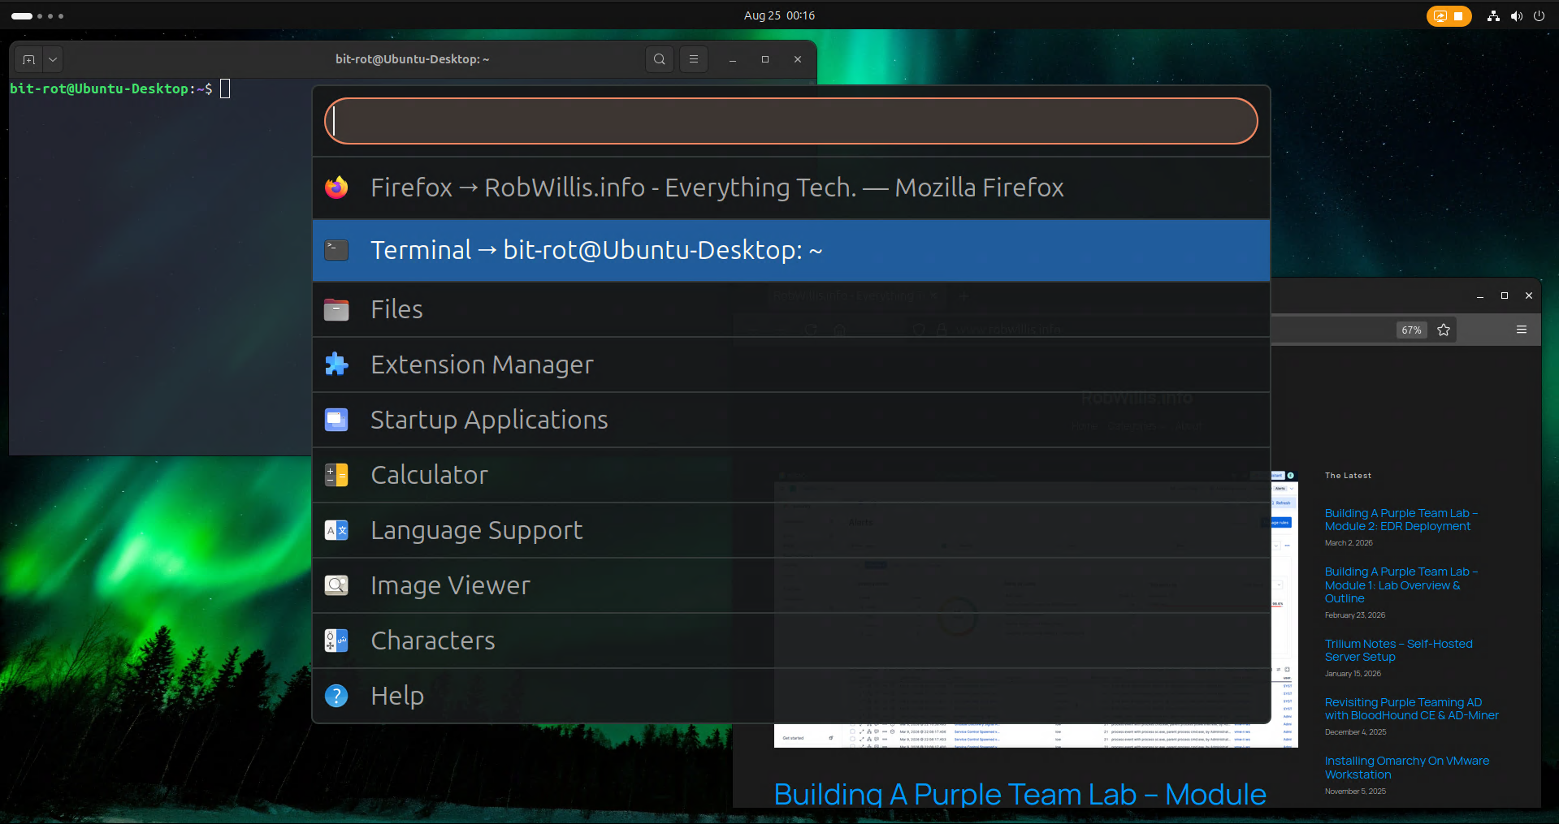The width and height of the screenshot is (1559, 824).
Task: Click the Terminal icon in switcher list
Action: [336, 250]
